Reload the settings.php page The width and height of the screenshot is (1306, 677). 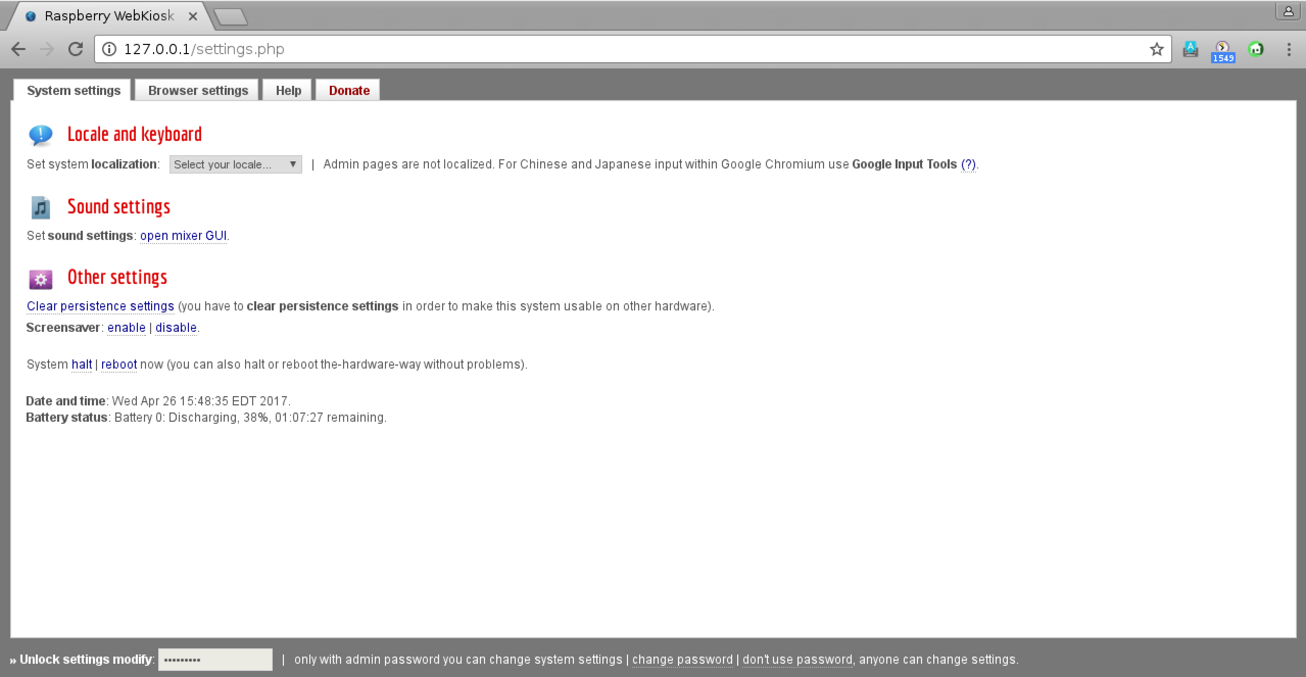click(76, 49)
